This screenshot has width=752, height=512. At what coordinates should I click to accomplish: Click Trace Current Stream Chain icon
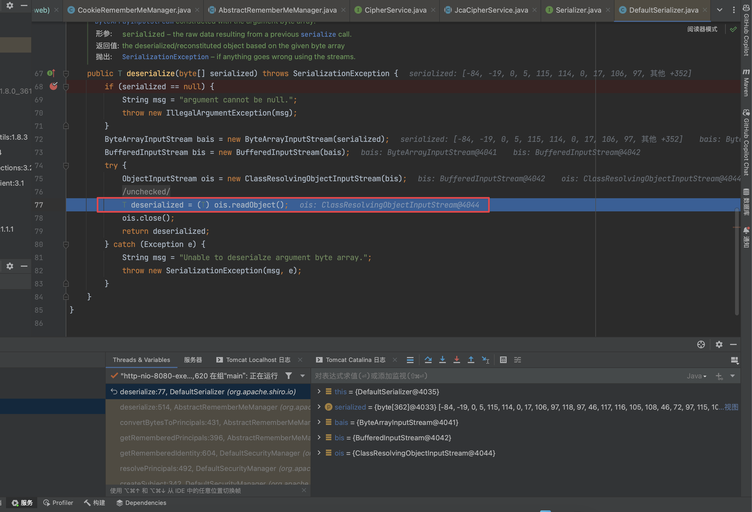point(517,360)
